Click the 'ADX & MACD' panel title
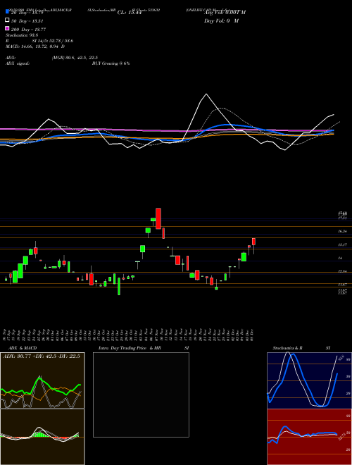Image resolution: width=352 pixels, height=465 pixels. coord(23,348)
